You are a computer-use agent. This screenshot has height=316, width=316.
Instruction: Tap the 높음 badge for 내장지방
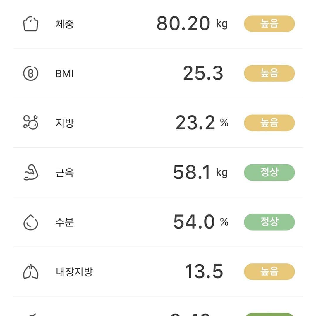pyautogui.click(x=269, y=272)
